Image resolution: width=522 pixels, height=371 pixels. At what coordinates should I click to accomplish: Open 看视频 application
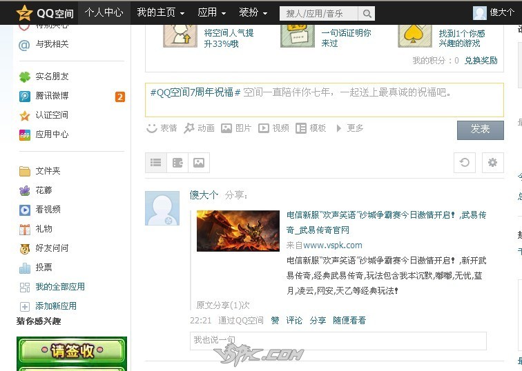tap(48, 210)
